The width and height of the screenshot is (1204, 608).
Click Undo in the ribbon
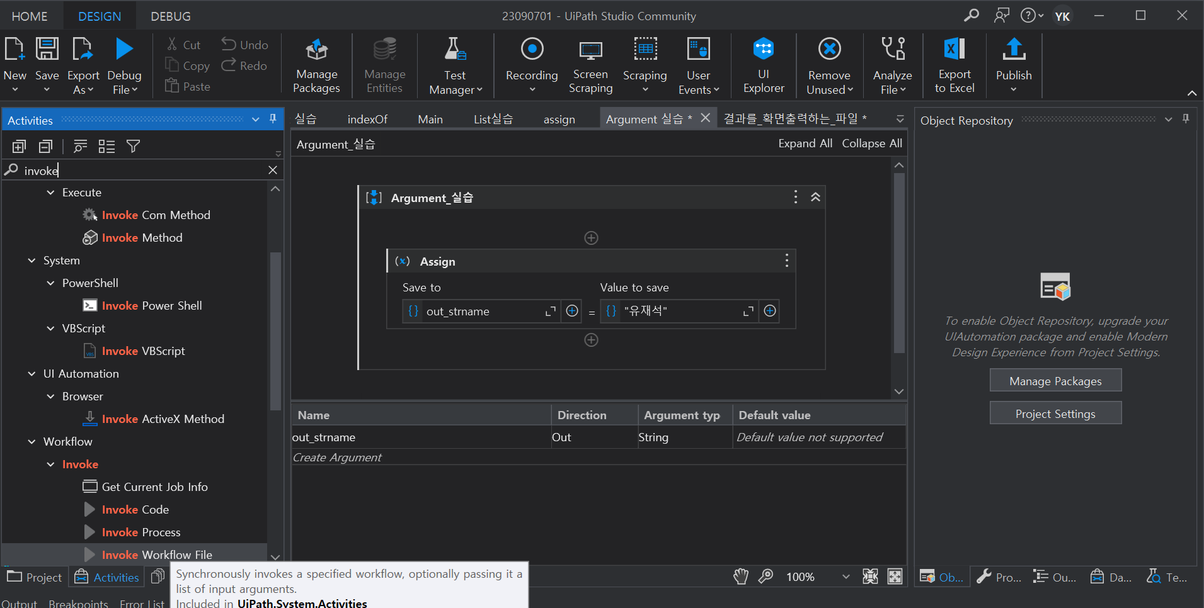click(x=245, y=45)
